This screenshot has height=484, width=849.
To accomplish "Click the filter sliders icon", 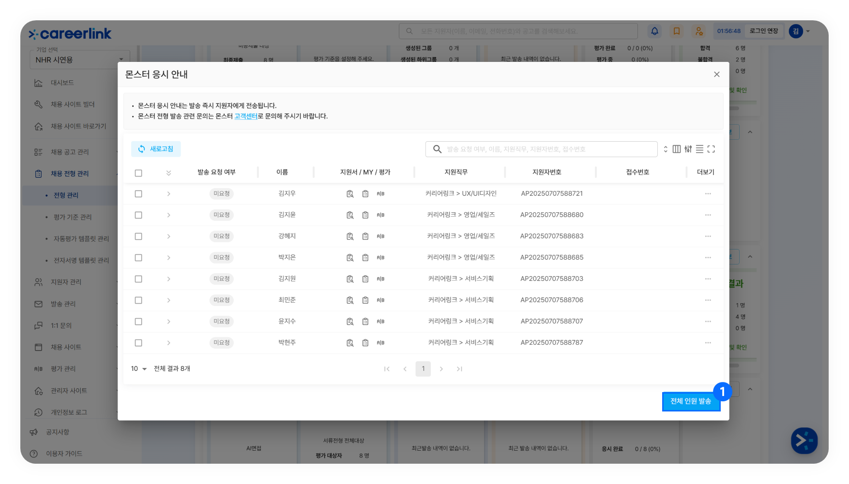I will click(688, 149).
